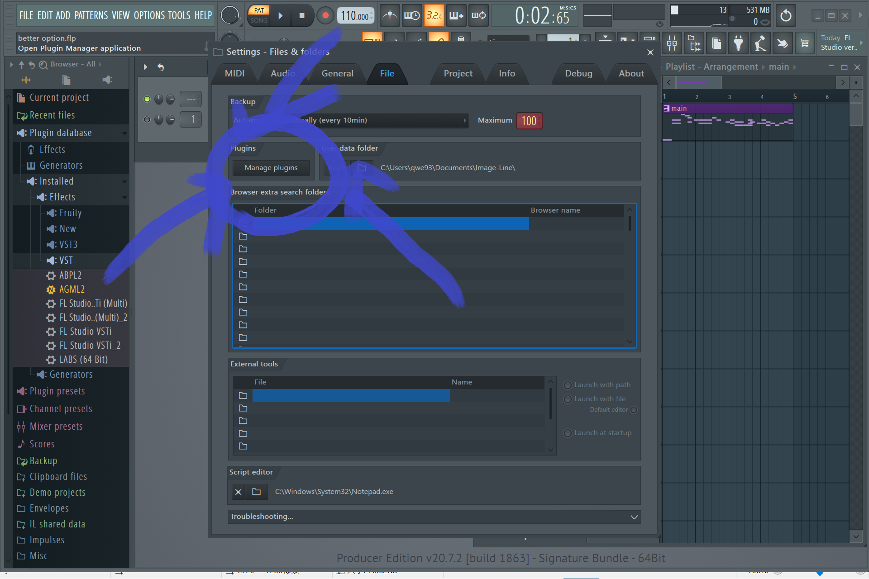
Task: Toggle the countdown before recording icon
Action: pos(434,15)
